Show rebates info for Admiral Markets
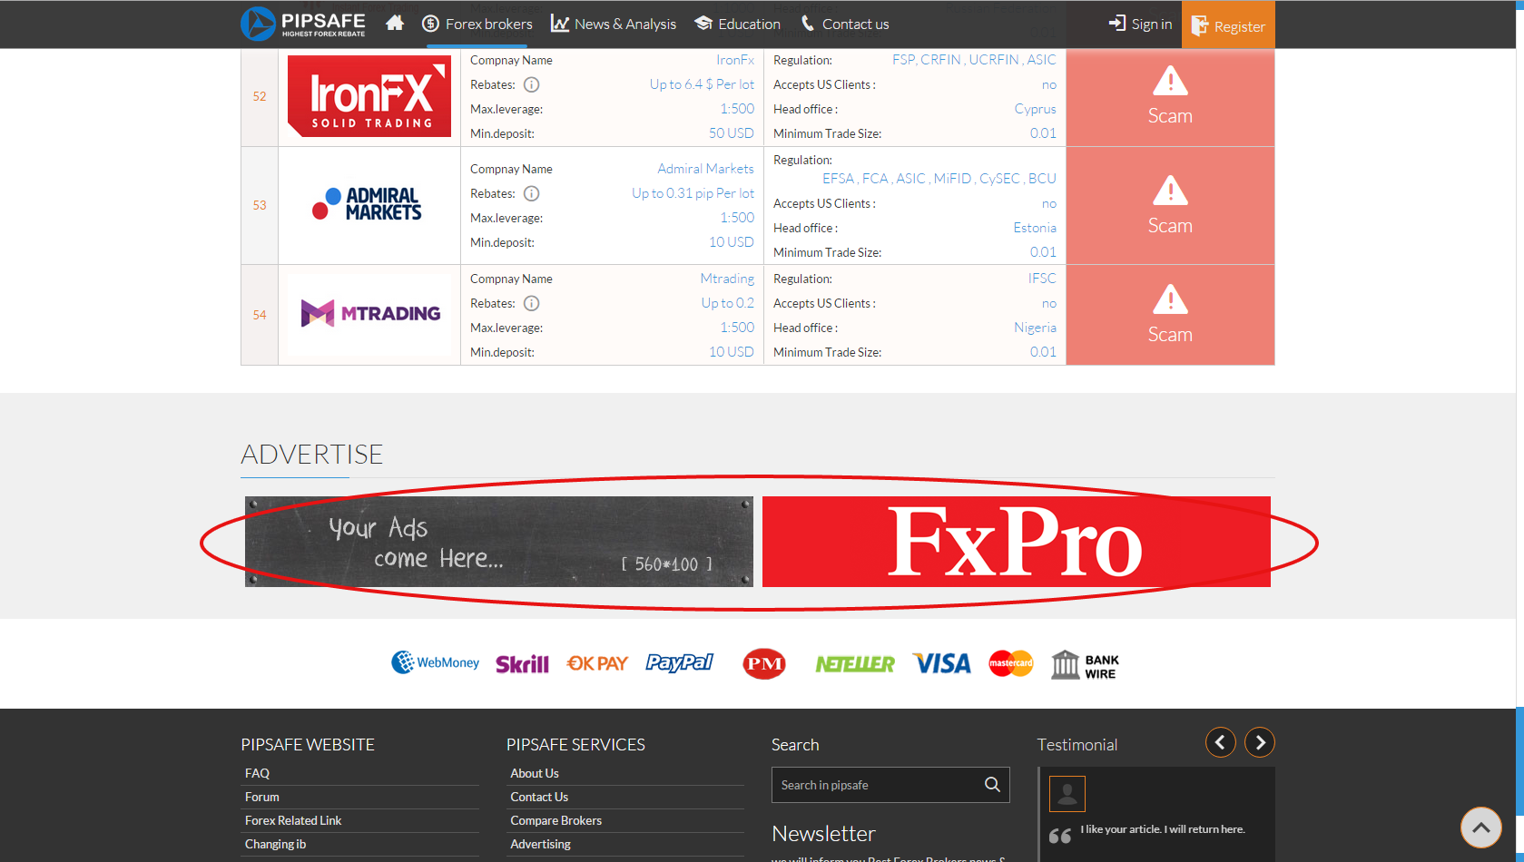This screenshot has width=1524, height=862. tap(532, 193)
